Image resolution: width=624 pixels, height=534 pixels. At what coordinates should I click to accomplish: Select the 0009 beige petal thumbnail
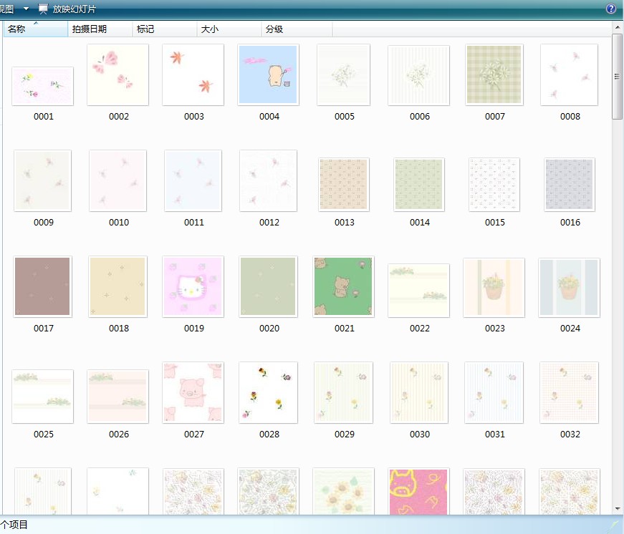click(x=42, y=180)
